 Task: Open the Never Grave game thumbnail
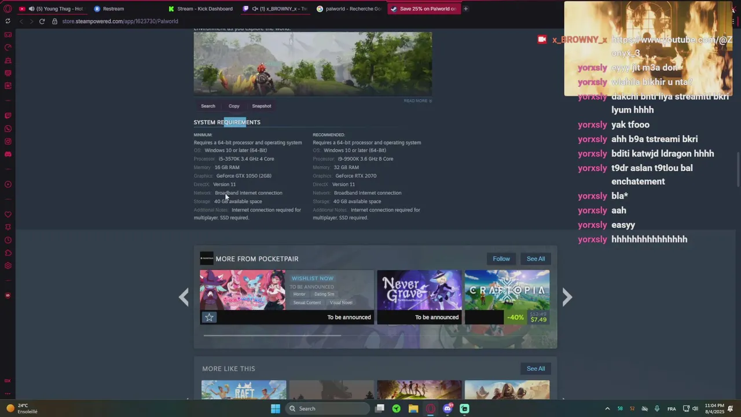[x=419, y=290]
